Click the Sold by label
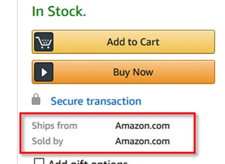This screenshot has height=164, width=225. (x=48, y=141)
